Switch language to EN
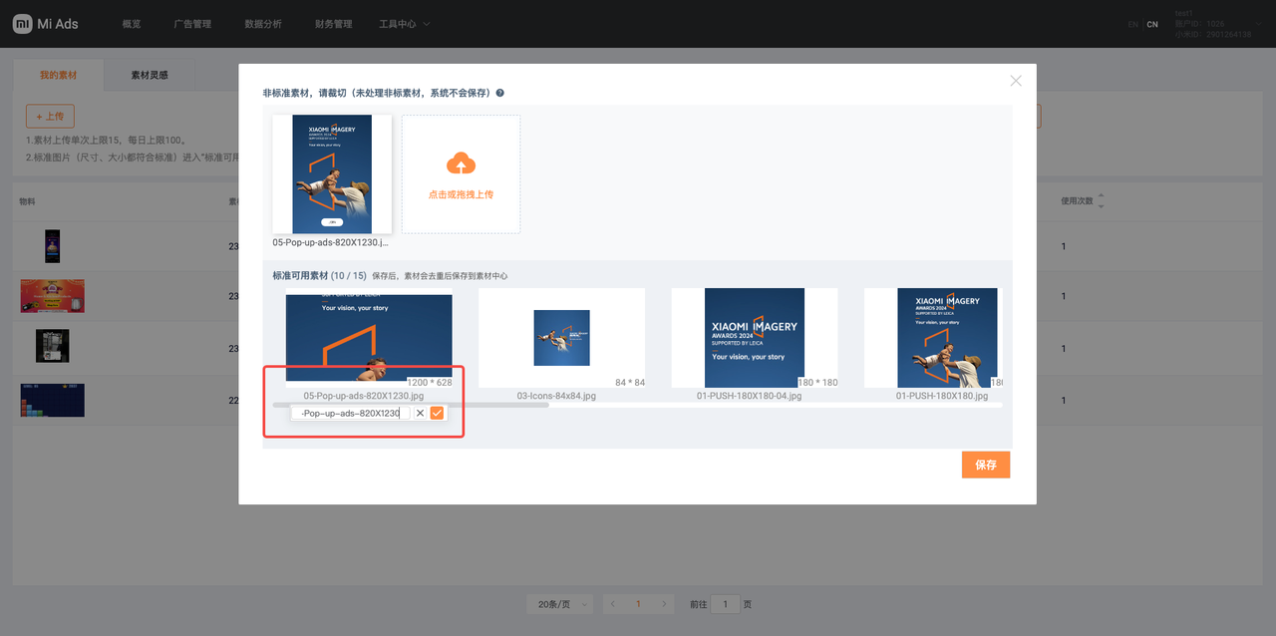This screenshot has width=1276, height=636. coord(1132,24)
